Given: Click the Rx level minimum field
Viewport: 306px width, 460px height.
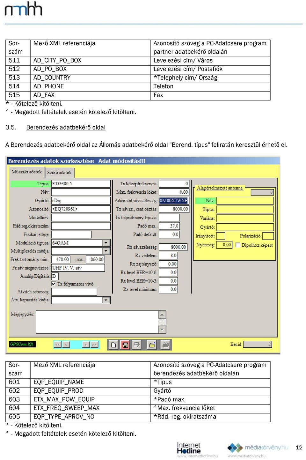Looking at the screenshot, I should 168,289.
